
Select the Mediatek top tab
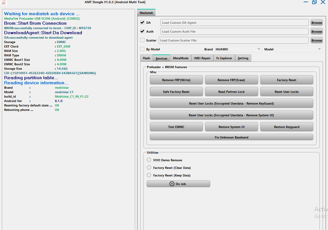(146, 13)
